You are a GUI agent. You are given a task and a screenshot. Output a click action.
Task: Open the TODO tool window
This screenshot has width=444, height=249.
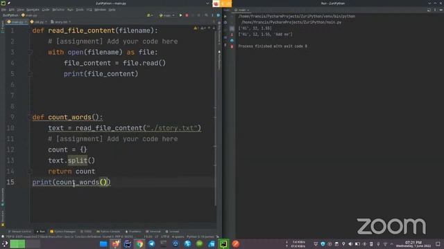86,232
